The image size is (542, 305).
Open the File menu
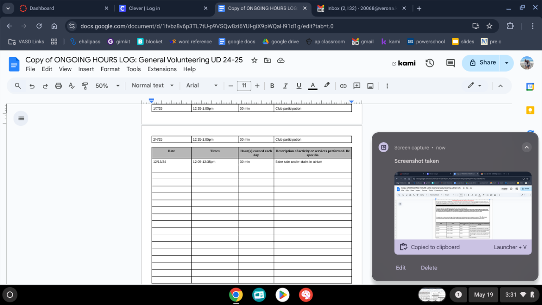click(x=30, y=69)
